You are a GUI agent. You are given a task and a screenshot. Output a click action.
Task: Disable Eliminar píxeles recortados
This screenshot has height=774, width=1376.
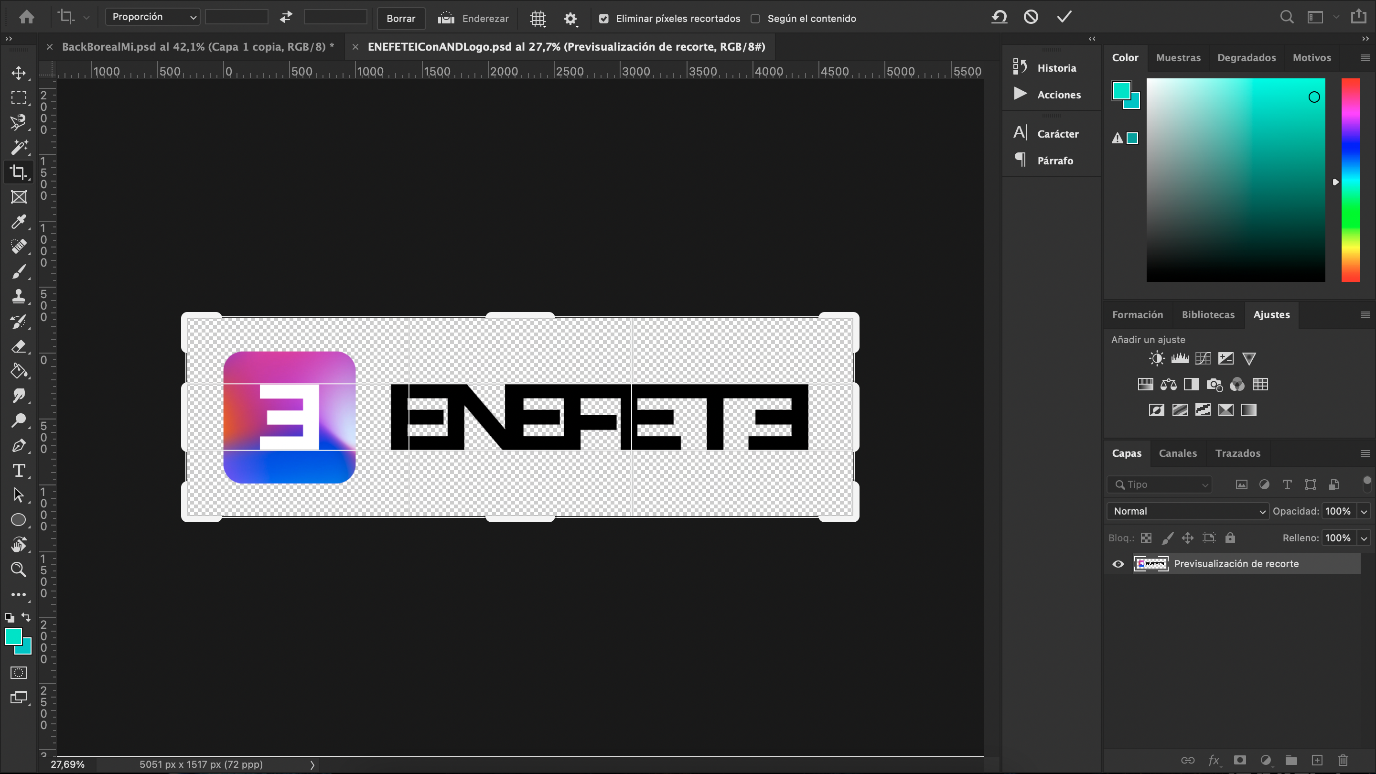pos(604,18)
